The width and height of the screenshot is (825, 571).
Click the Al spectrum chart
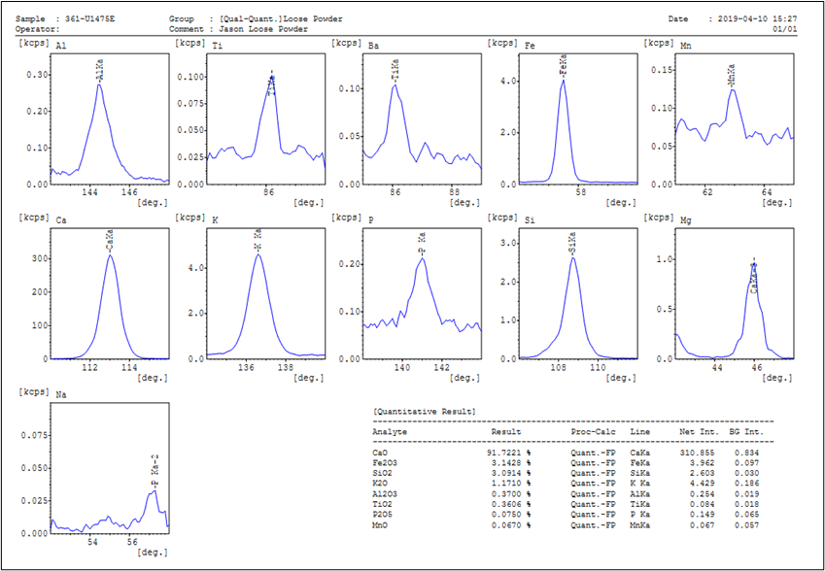click(x=109, y=118)
